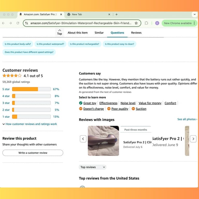
Task: Click the 59,269 global ratings text
Action: pyautogui.click(x=16, y=82)
